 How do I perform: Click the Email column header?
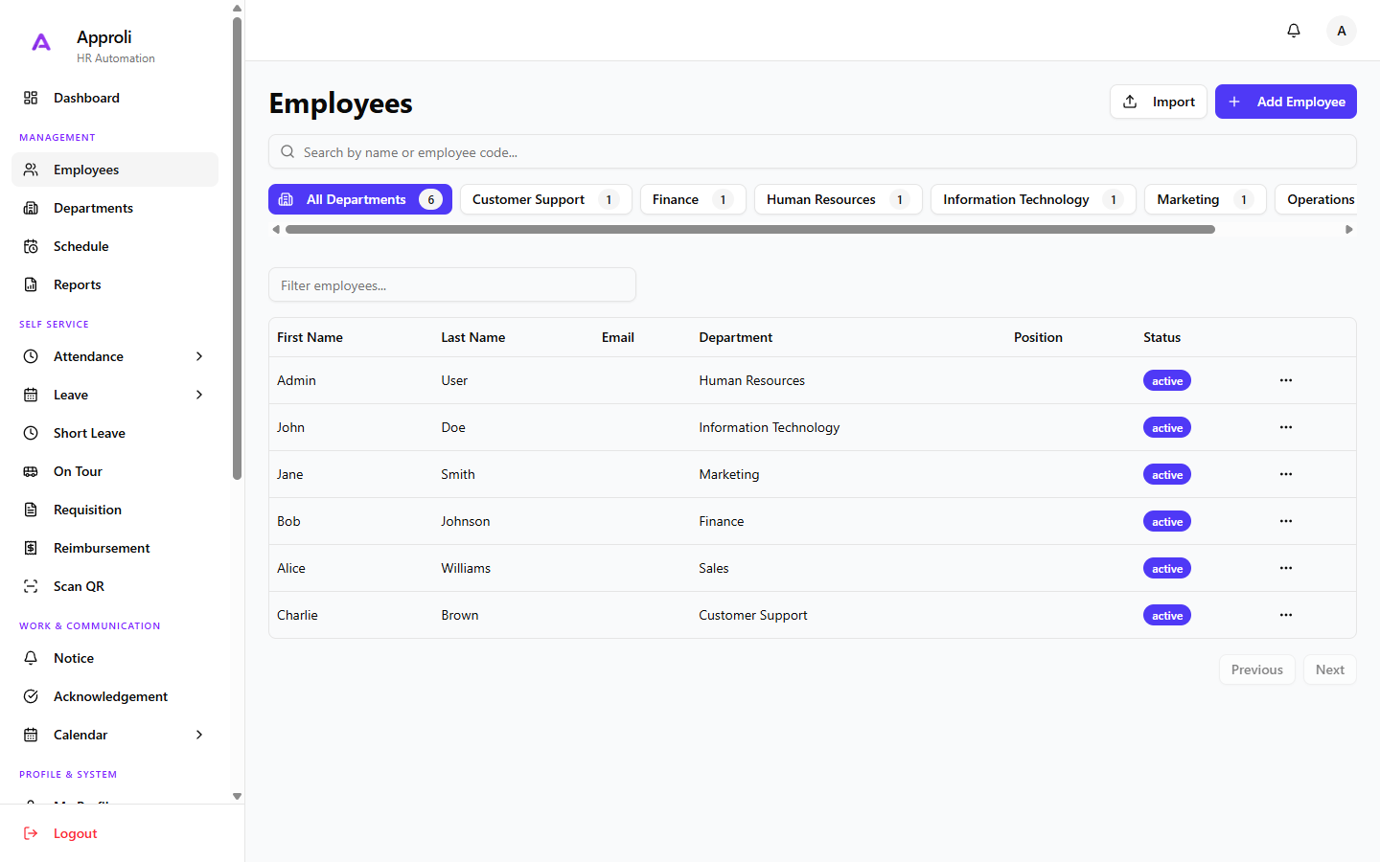618,337
